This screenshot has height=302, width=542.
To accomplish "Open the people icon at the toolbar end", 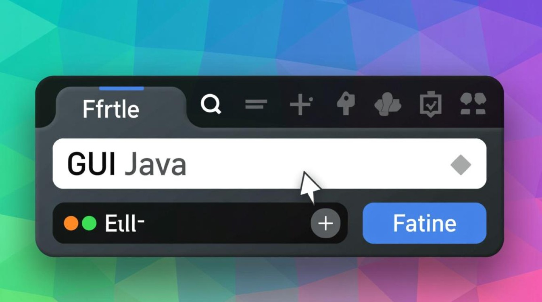I will coord(473,105).
